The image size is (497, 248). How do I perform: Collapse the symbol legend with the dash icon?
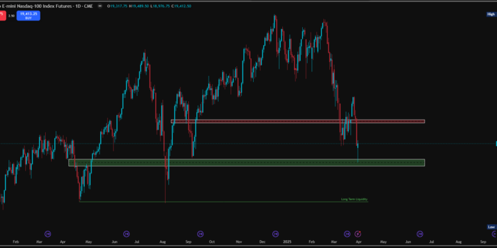tap(100, 6)
